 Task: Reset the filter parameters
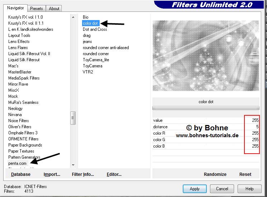point(245,174)
